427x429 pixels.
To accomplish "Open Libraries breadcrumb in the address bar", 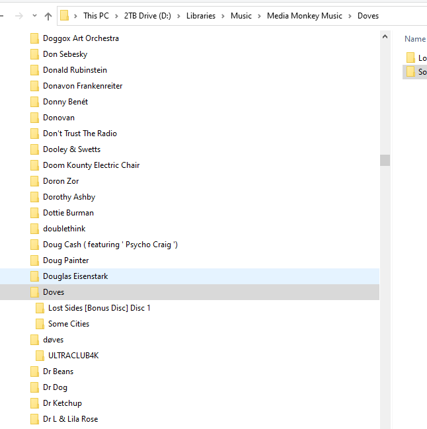I will [x=201, y=16].
